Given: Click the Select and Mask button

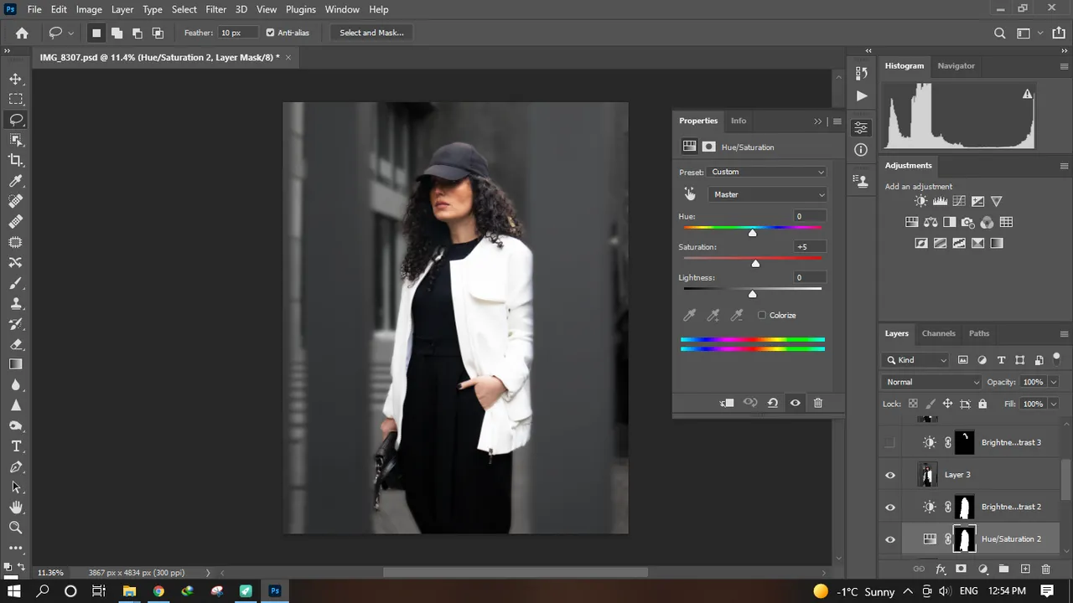Looking at the screenshot, I should (371, 33).
